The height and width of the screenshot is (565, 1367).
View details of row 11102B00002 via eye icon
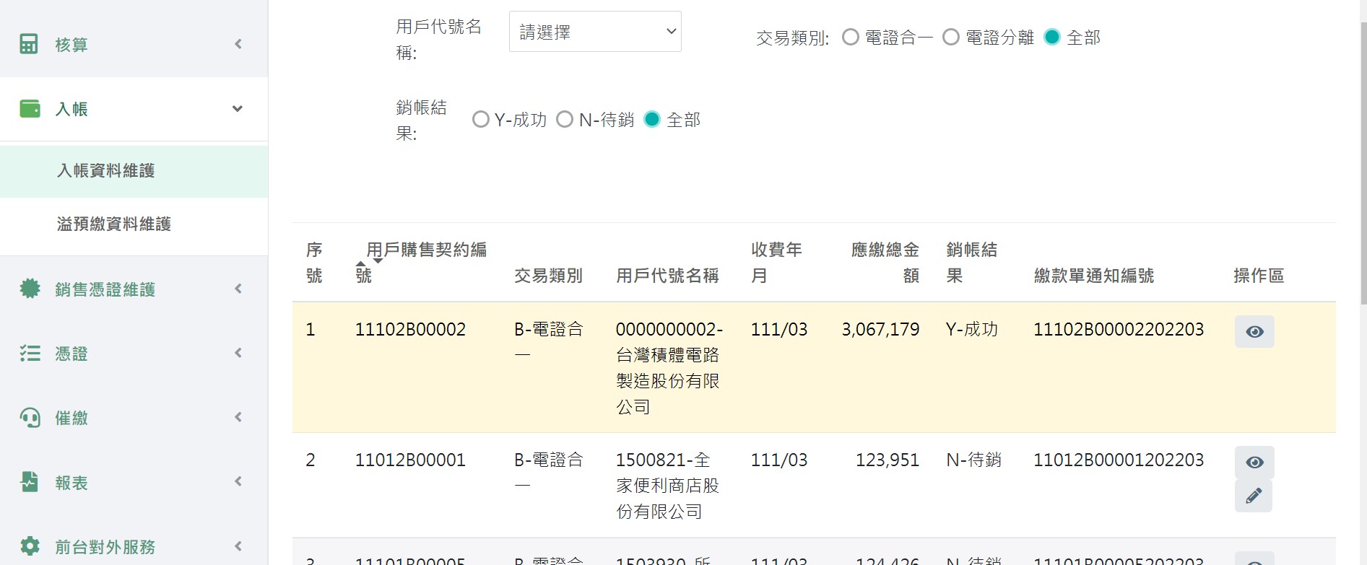(1254, 331)
